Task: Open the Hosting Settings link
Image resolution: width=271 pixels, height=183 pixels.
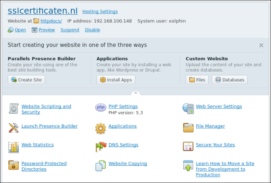Action: 100,11
